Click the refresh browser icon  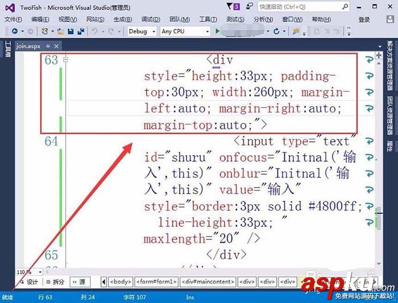pyautogui.click(x=276, y=31)
